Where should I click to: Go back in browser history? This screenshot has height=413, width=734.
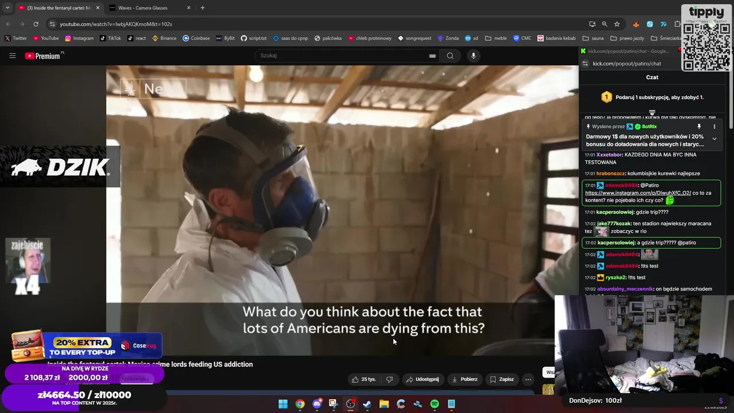[8, 24]
